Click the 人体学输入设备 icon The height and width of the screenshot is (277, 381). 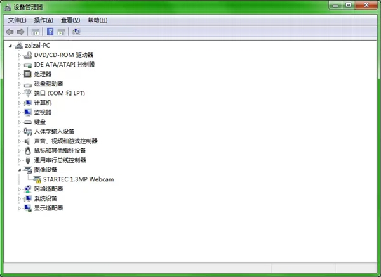27,131
